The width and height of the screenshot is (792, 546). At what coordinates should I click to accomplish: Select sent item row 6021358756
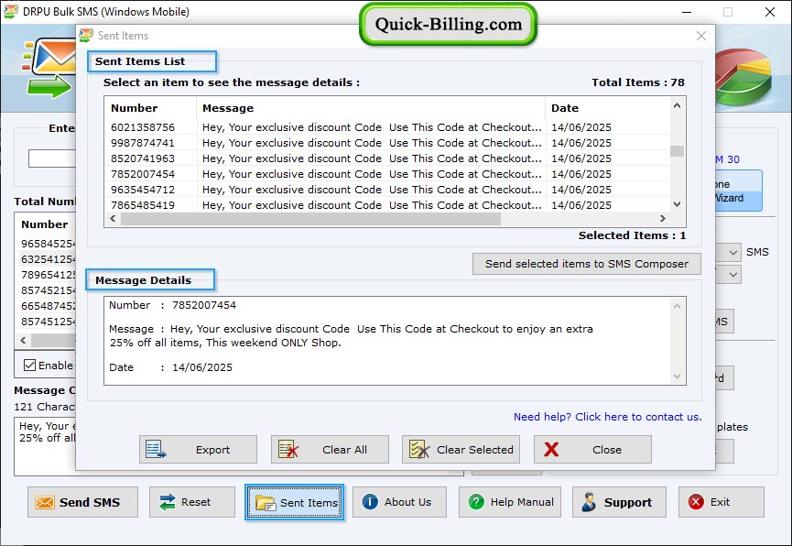[387, 127]
